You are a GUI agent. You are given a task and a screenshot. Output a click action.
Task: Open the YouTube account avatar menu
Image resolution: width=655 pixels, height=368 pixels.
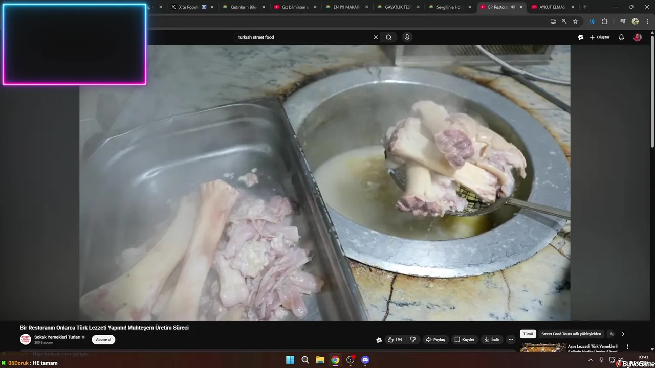point(637,37)
